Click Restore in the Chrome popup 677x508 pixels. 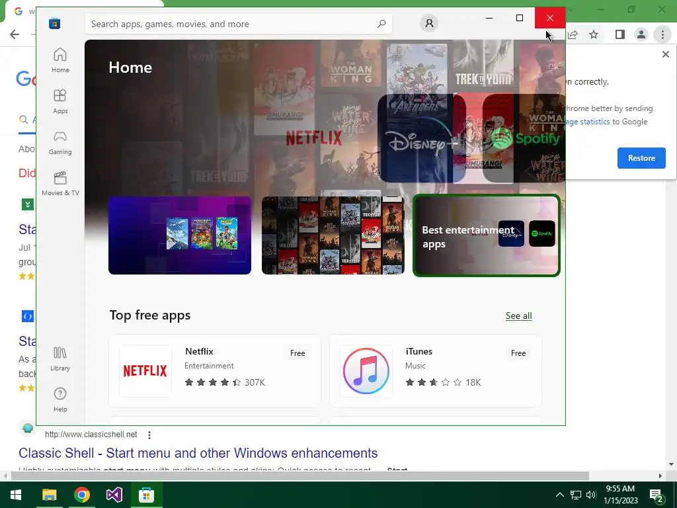coord(641,158)
